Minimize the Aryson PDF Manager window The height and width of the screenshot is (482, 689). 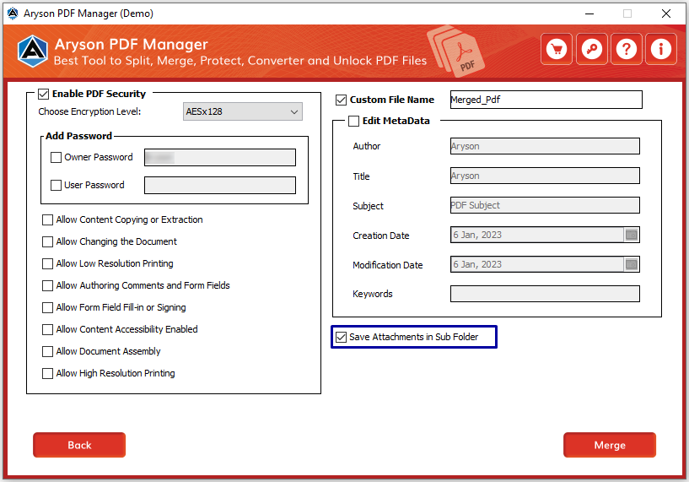pyautogui.click(x=589, y=14)
